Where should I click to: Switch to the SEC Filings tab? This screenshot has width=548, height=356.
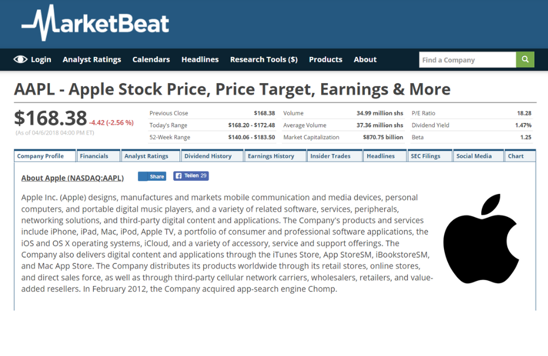425,156
